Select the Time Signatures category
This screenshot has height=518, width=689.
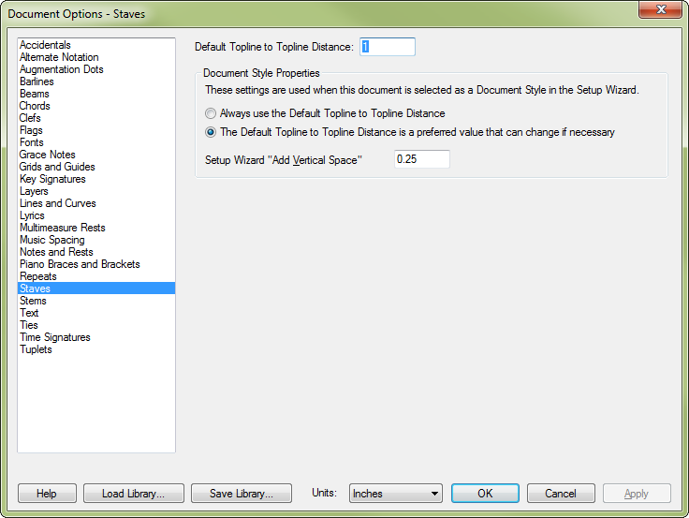point(55,337)
